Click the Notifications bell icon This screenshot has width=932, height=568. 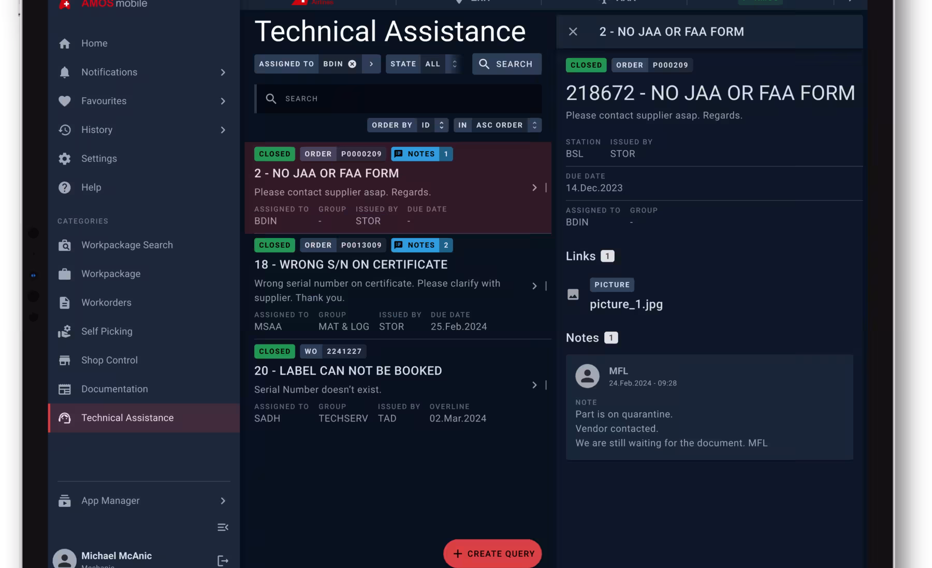(65, 72)
